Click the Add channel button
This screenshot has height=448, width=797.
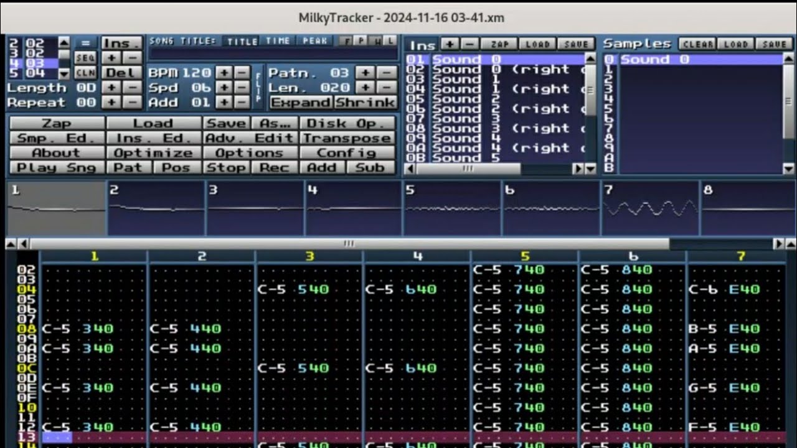323,167
